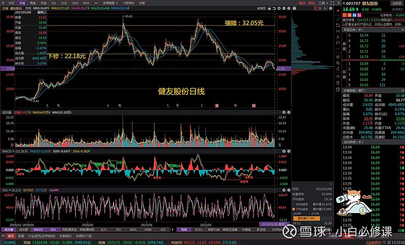405x245 pixels.
Task: Click the undo arrow icon above chart
Action: tap(274, 9)
